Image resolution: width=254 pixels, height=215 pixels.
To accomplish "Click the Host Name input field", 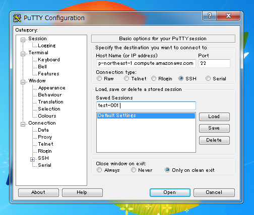I will [x=146, y=63].
